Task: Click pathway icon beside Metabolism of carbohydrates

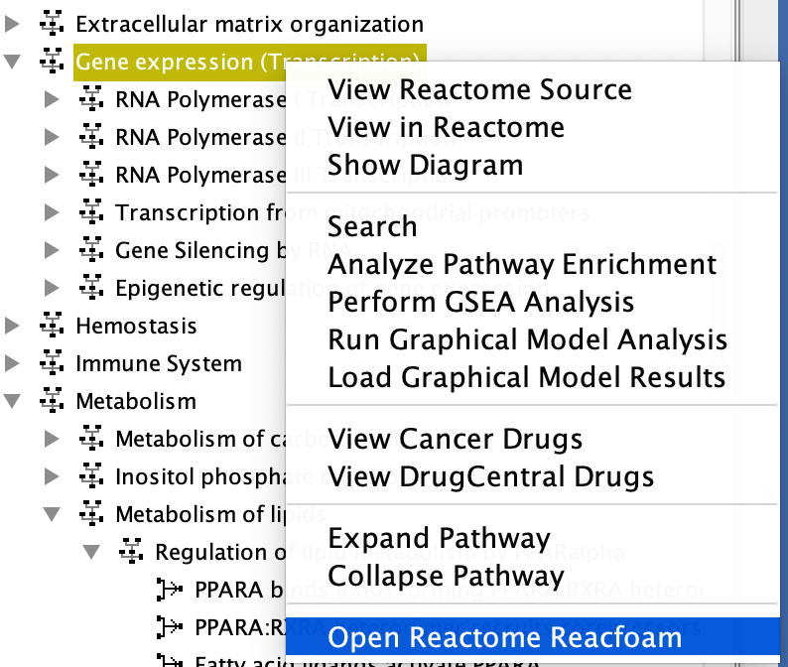Action: point(91,439)
